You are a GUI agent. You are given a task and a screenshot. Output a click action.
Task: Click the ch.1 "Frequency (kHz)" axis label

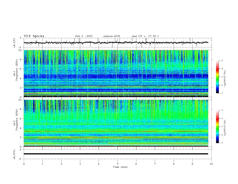click(x=17, y=70)
